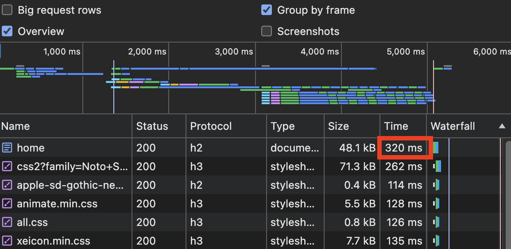This screenshot has width=511, height=249.
Task: Click the 200 status of xeicon.min.css
Action: click(x=146, y=241)
